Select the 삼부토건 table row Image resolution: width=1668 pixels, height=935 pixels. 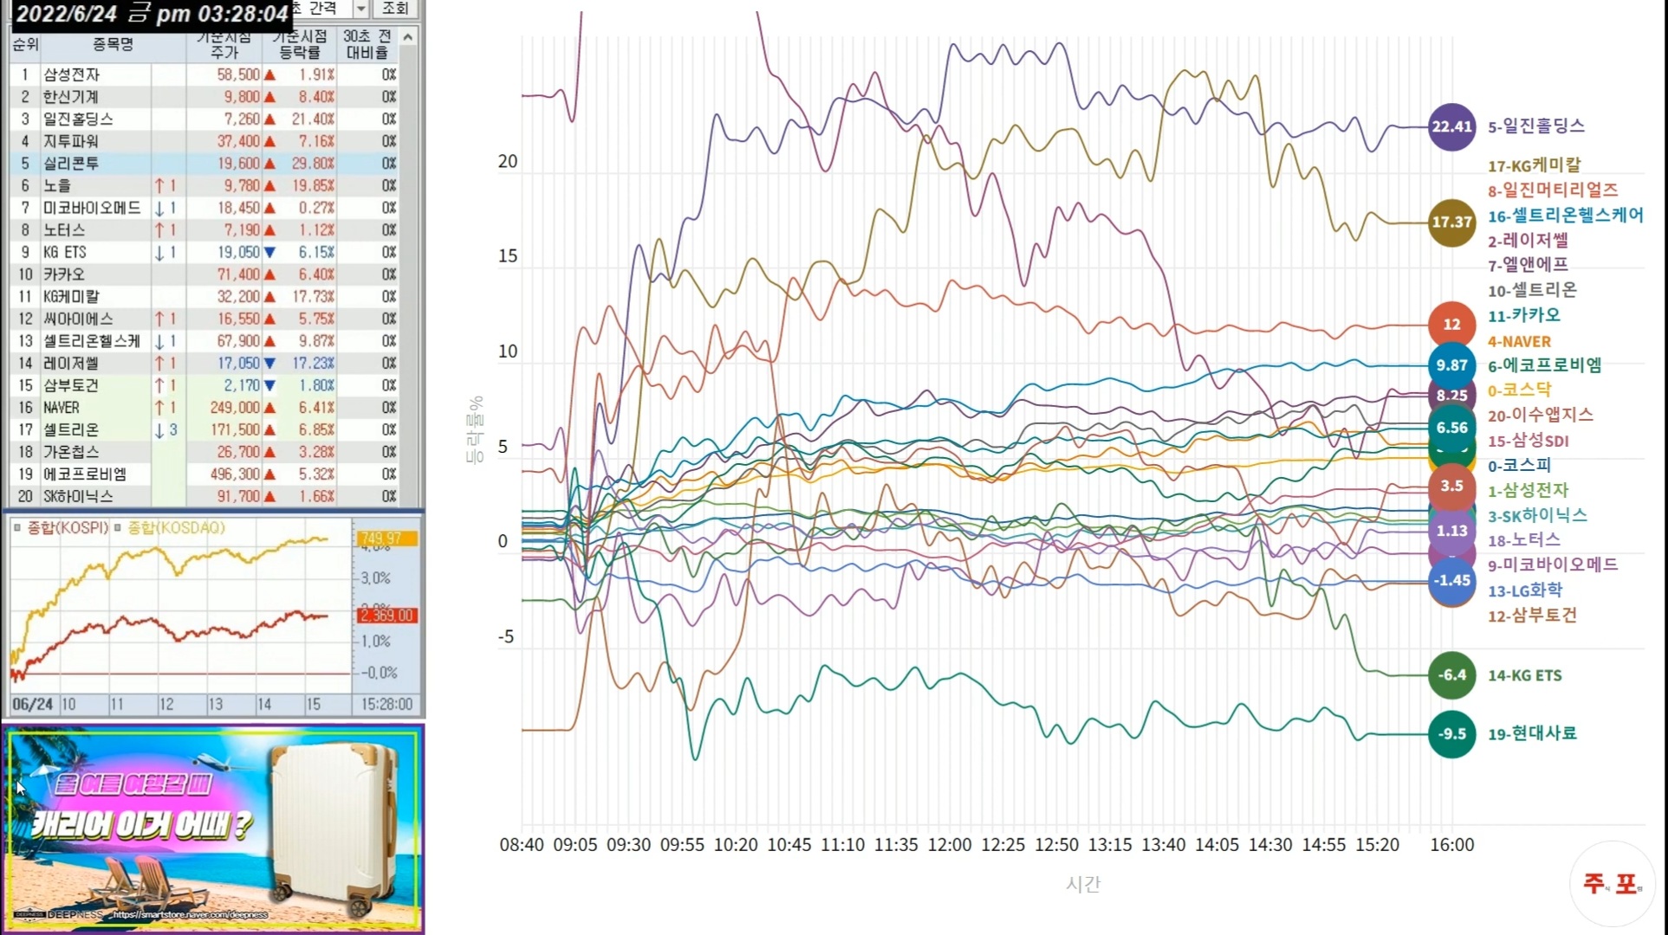tap(204, 385)
